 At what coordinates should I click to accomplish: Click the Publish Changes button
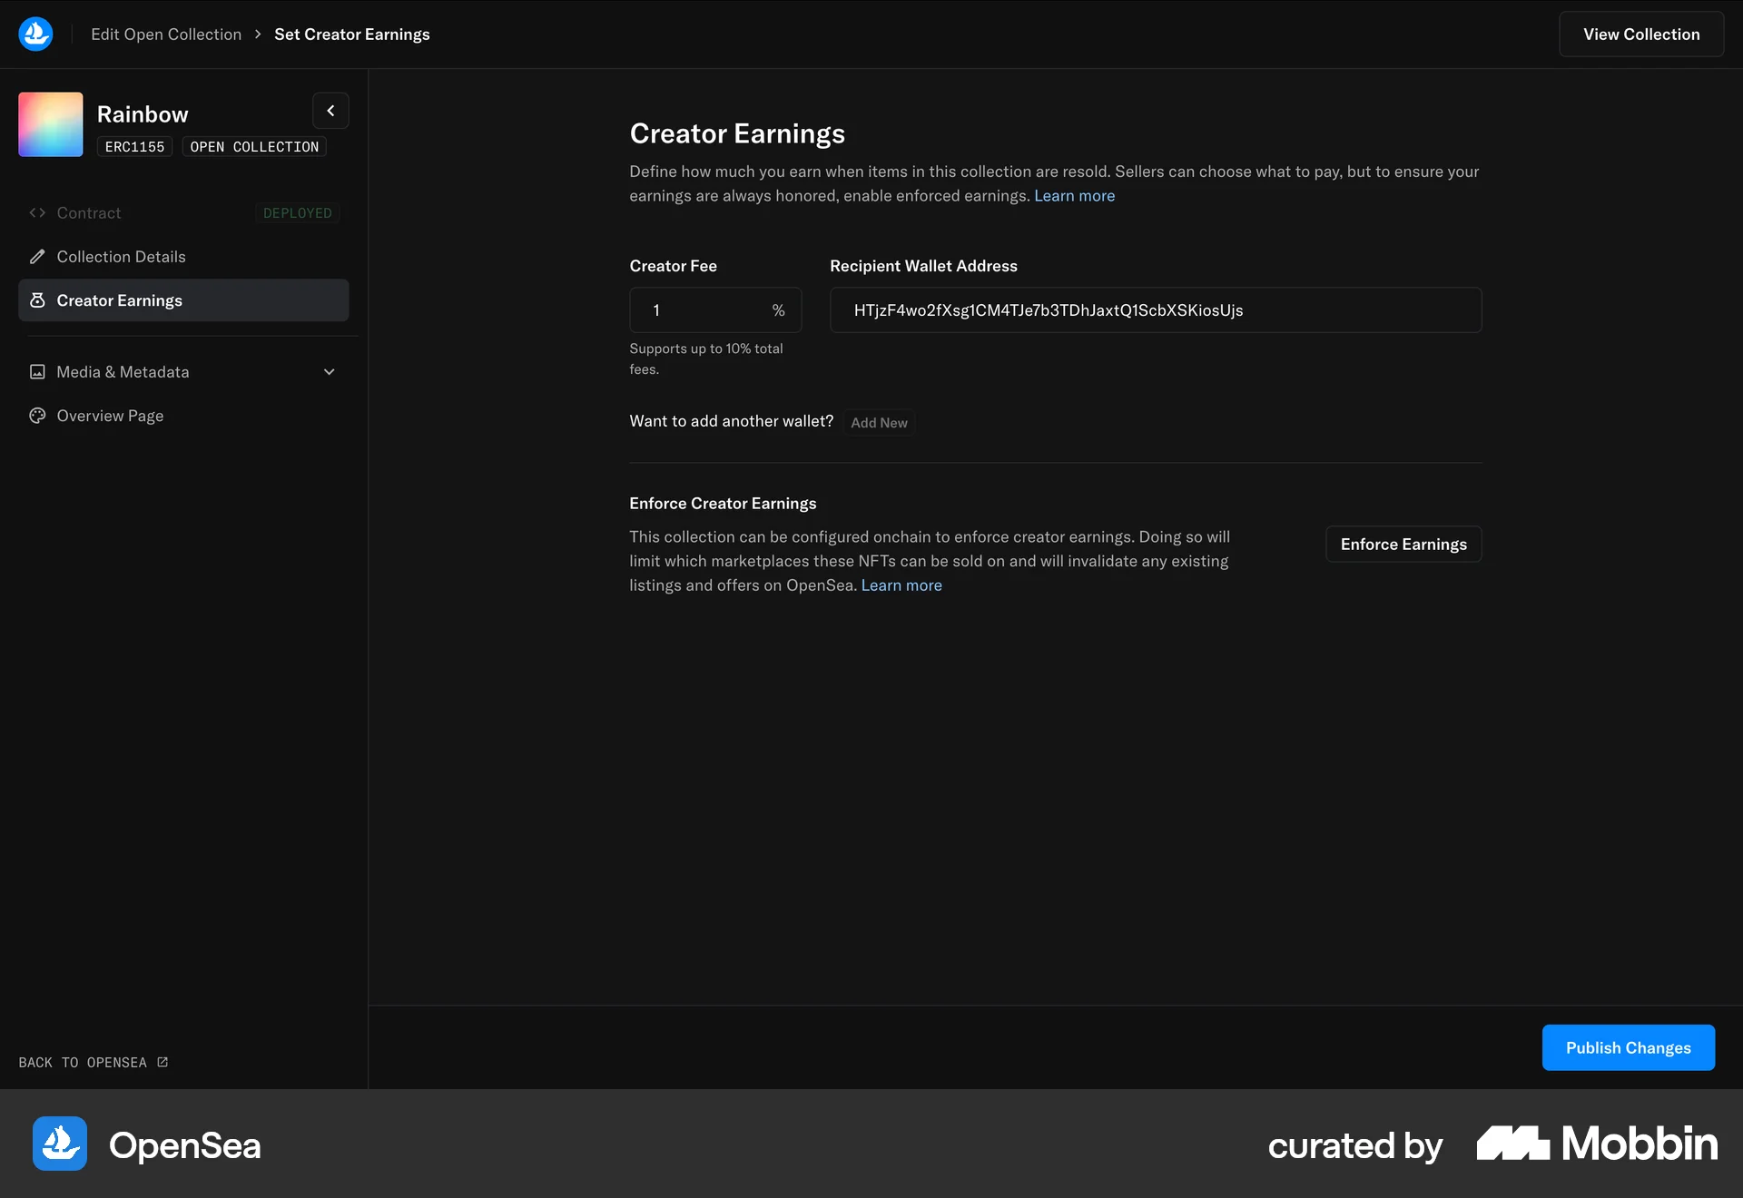click(1628, 1047)
